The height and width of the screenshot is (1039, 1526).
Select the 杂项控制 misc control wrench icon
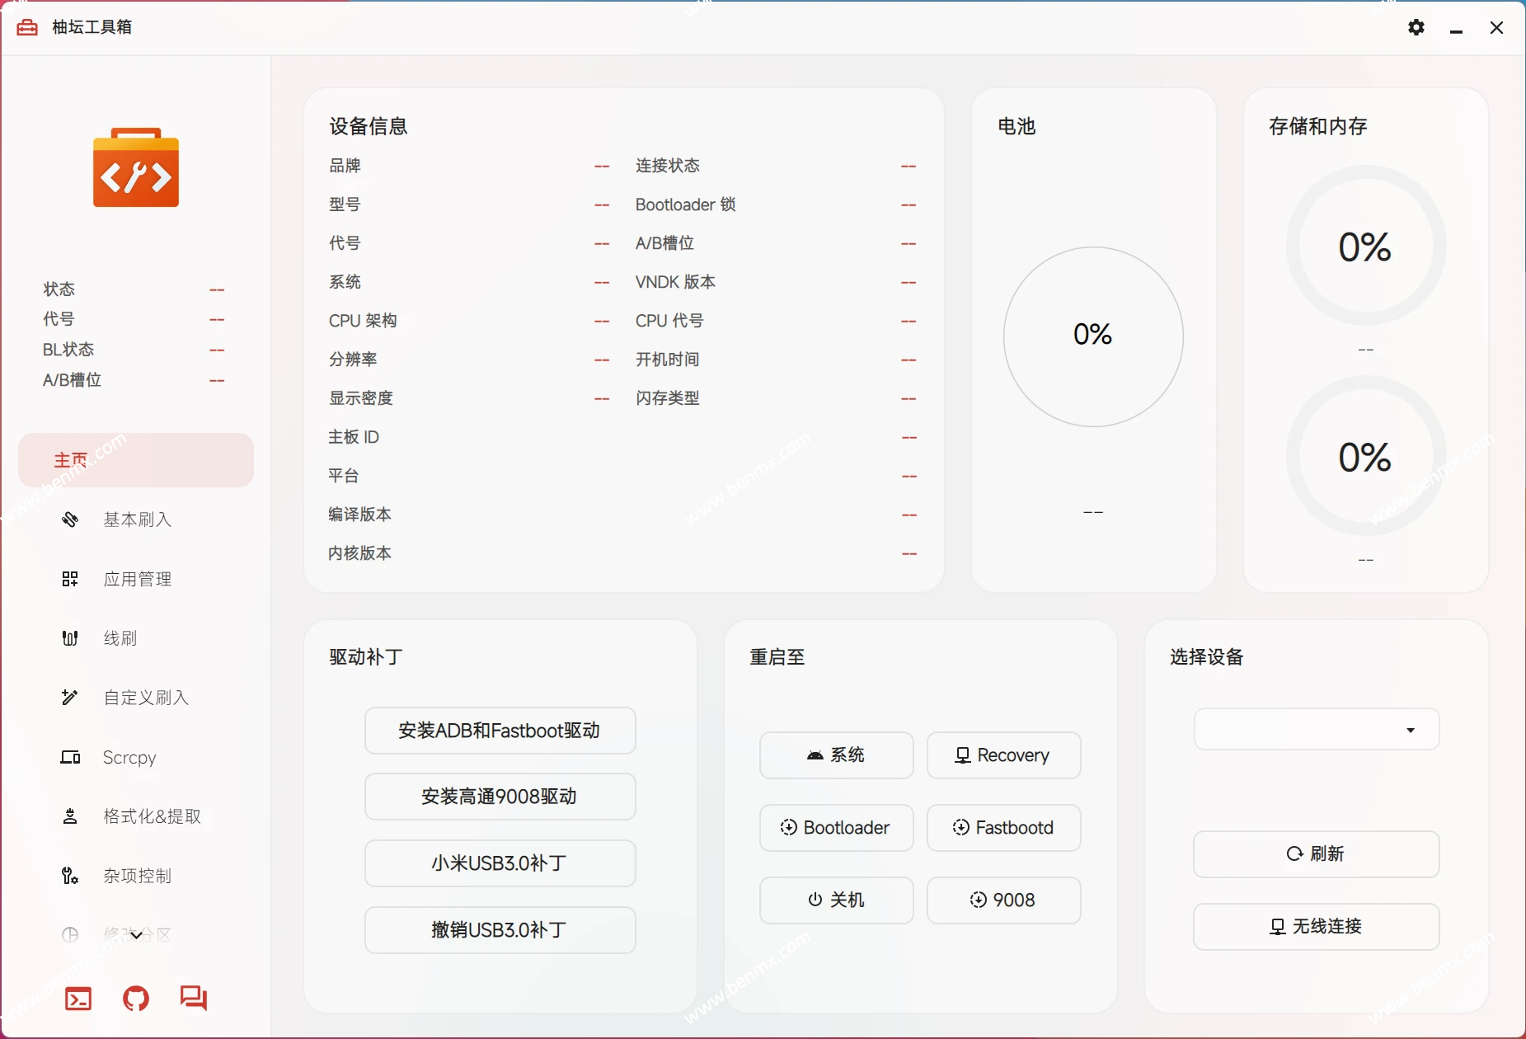(x=70, y=876)
